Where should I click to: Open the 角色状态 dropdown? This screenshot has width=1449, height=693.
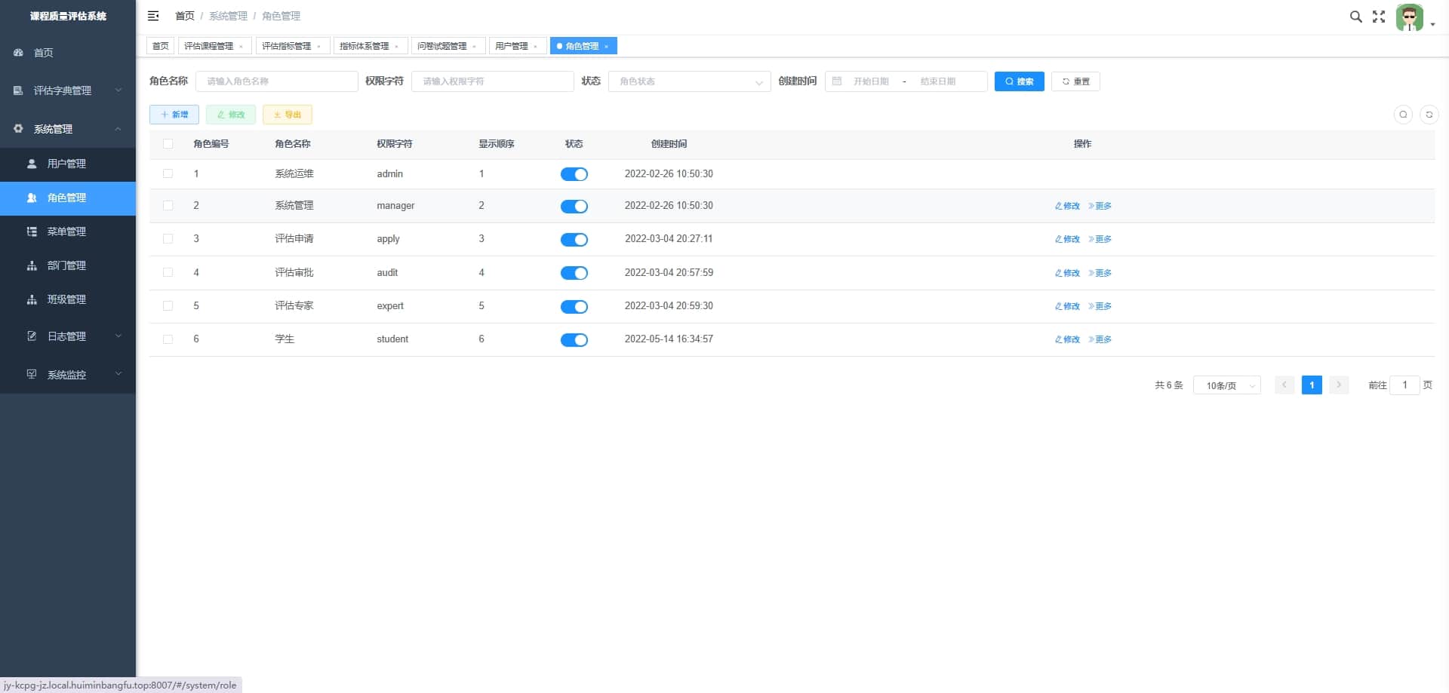click(690, 81)
